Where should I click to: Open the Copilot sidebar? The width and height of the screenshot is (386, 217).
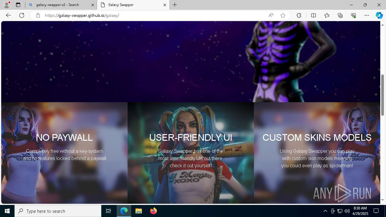pyautogui.click(x=379, y=15)
